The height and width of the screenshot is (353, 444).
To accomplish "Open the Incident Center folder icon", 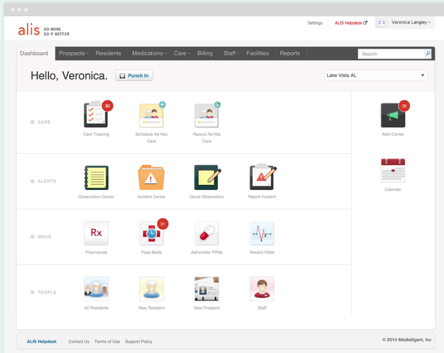I will (x=151, y=178).
